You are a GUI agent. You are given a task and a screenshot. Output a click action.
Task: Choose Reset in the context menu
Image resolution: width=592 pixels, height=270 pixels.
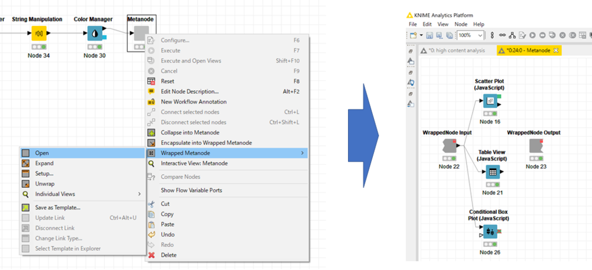[x=227, y=81]
